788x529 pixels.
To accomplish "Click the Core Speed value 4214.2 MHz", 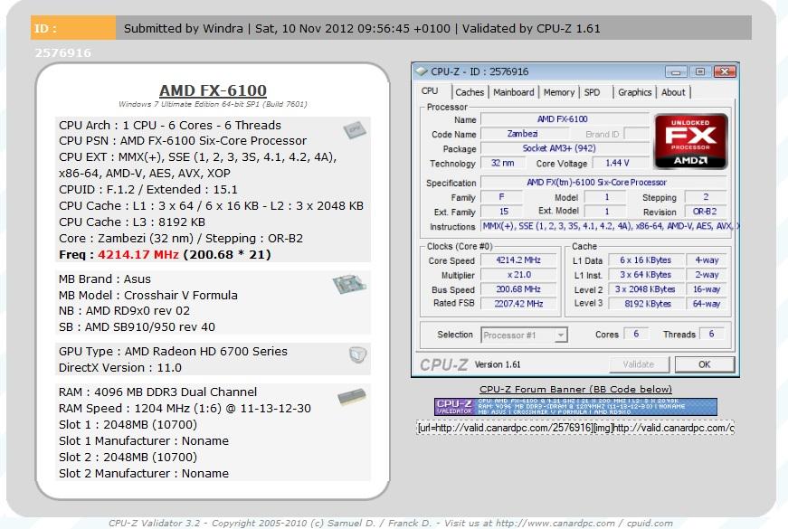I will [518, 260].
